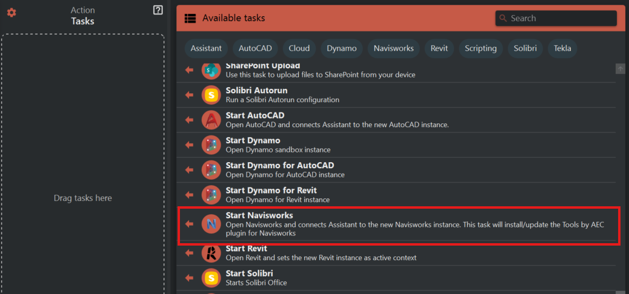The image size is (629, 294).
Task: Add Start Solibri with its arrow
Action: [x=189, y=278]
